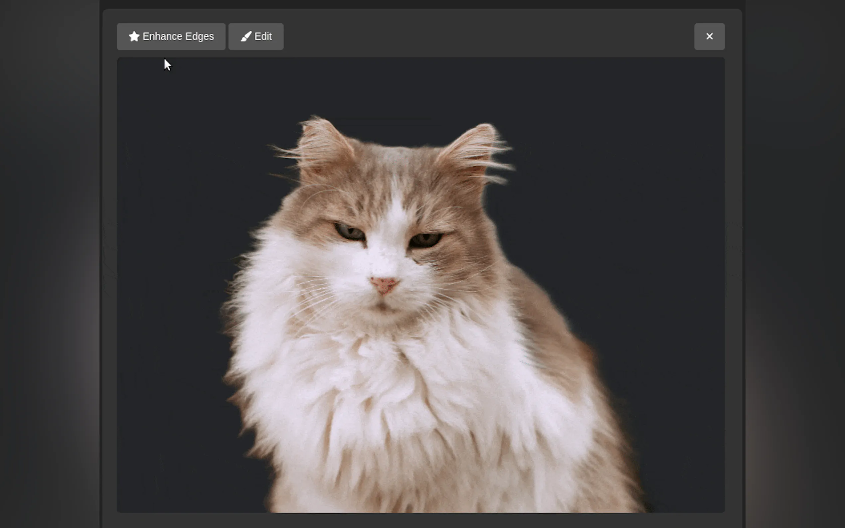Toggle the edge enhancement option
Image resolution: width=845 pixels, height=528 pixels.
point(171,36)
